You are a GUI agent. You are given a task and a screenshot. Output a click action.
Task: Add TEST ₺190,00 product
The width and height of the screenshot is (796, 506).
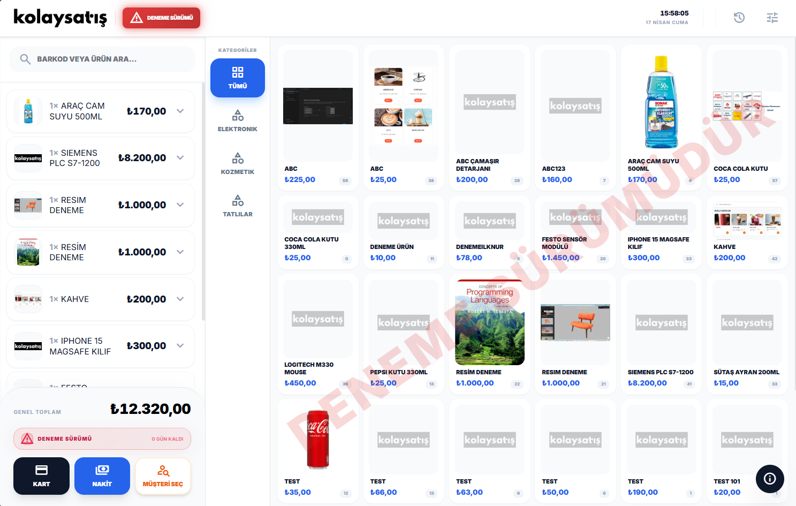(x=662, y=451)
